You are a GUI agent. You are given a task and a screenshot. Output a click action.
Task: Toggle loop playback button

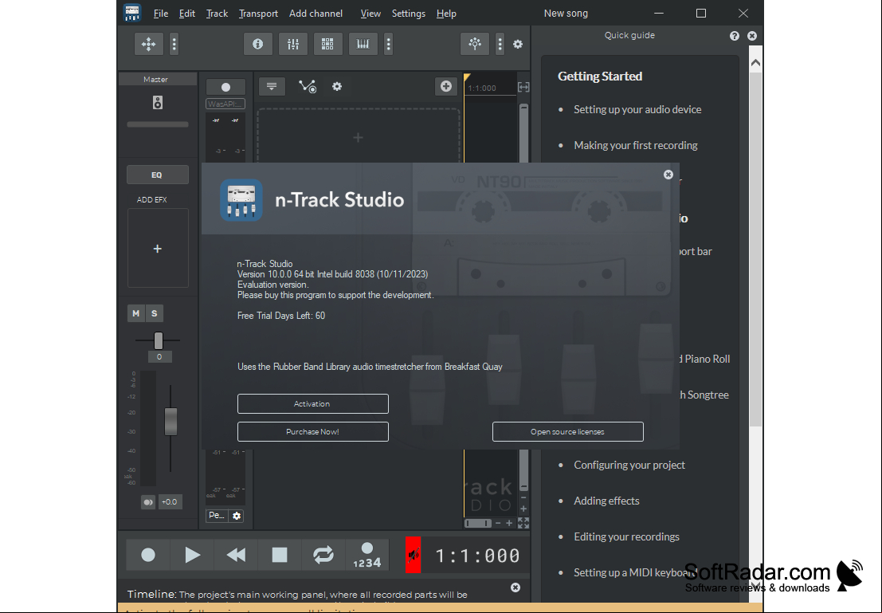(323, 555)
